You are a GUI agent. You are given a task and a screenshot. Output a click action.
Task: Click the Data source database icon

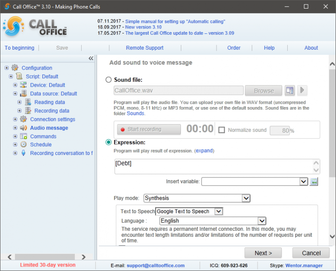point(23,93)
